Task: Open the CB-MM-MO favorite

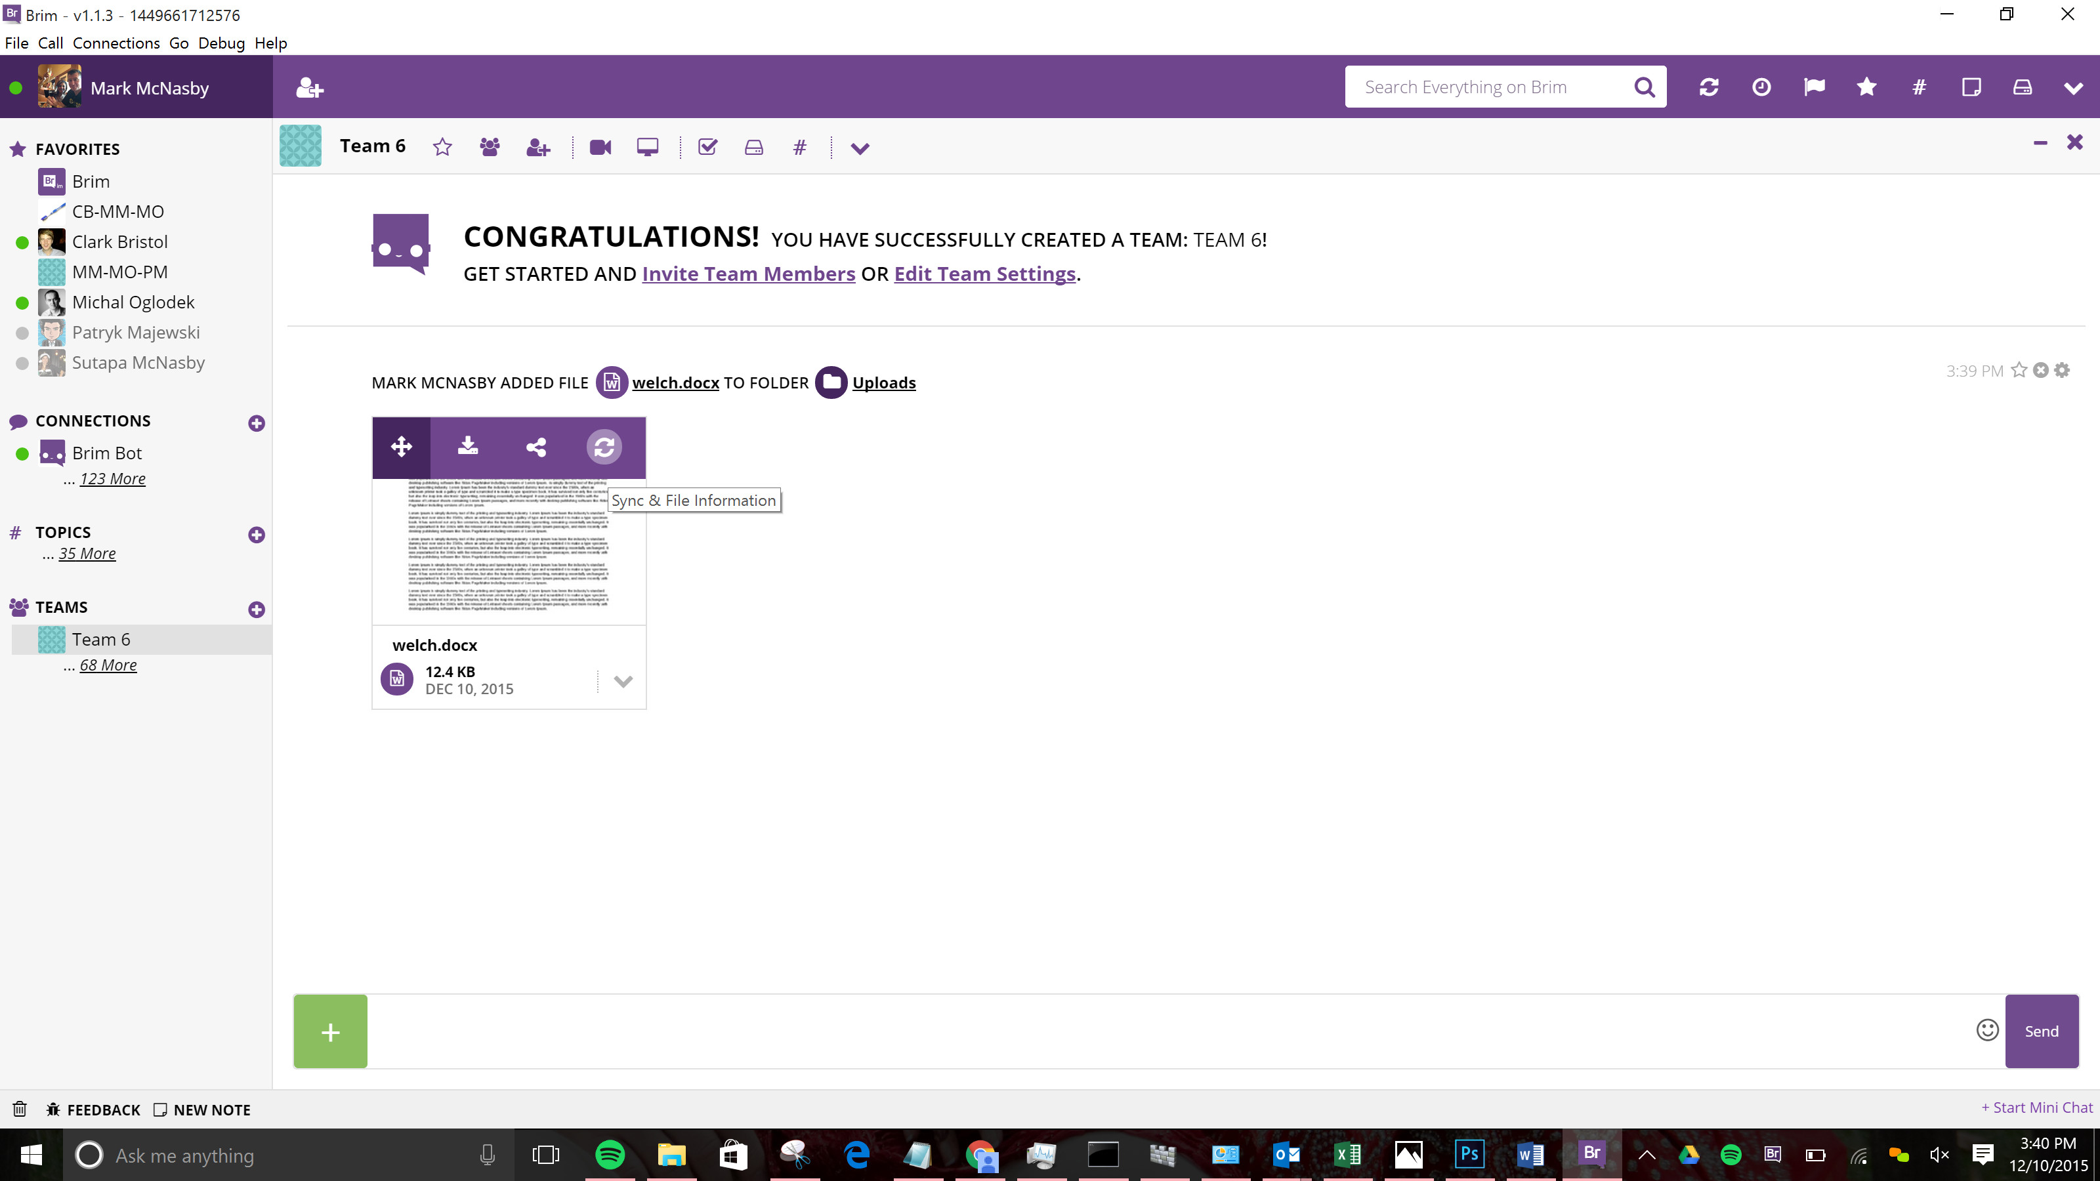Action: pyautogui.click(x=118, y=212)
